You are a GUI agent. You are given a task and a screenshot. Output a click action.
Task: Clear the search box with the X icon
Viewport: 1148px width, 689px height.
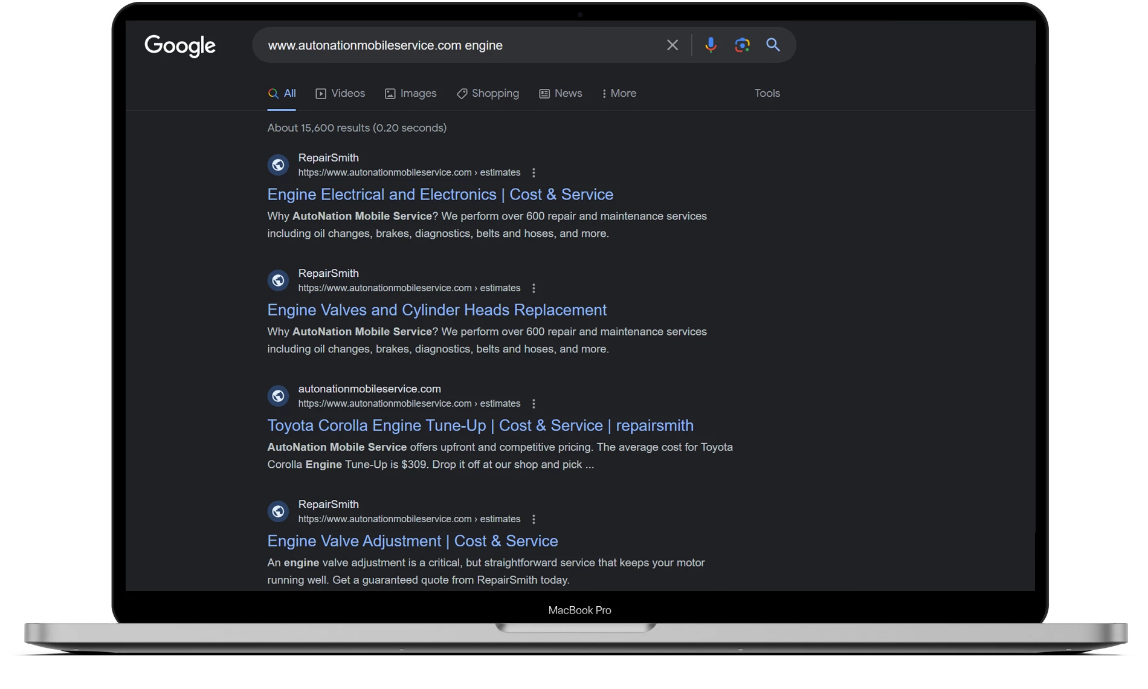coord(672,45)
